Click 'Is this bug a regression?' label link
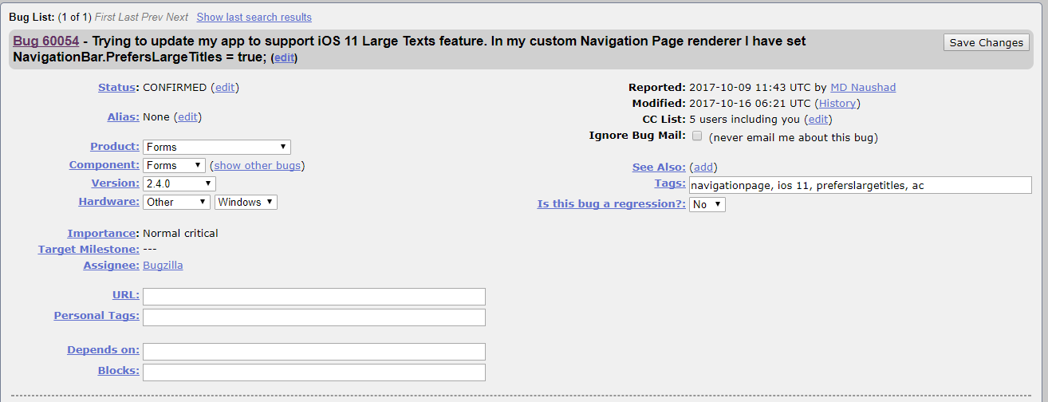The image size is (1048, 402). point(610,203)
